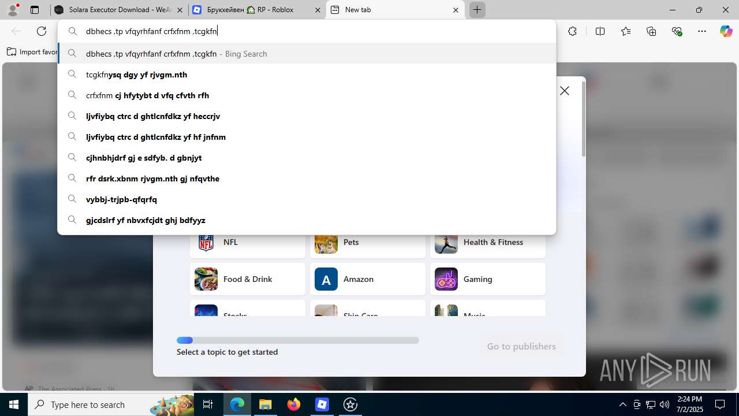
Task: Click the topic selection progress bar
Action: tap(298, 340)
